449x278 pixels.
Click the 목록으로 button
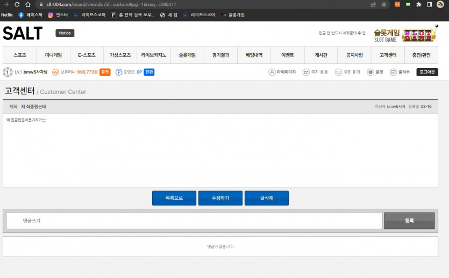coord(174,198)
